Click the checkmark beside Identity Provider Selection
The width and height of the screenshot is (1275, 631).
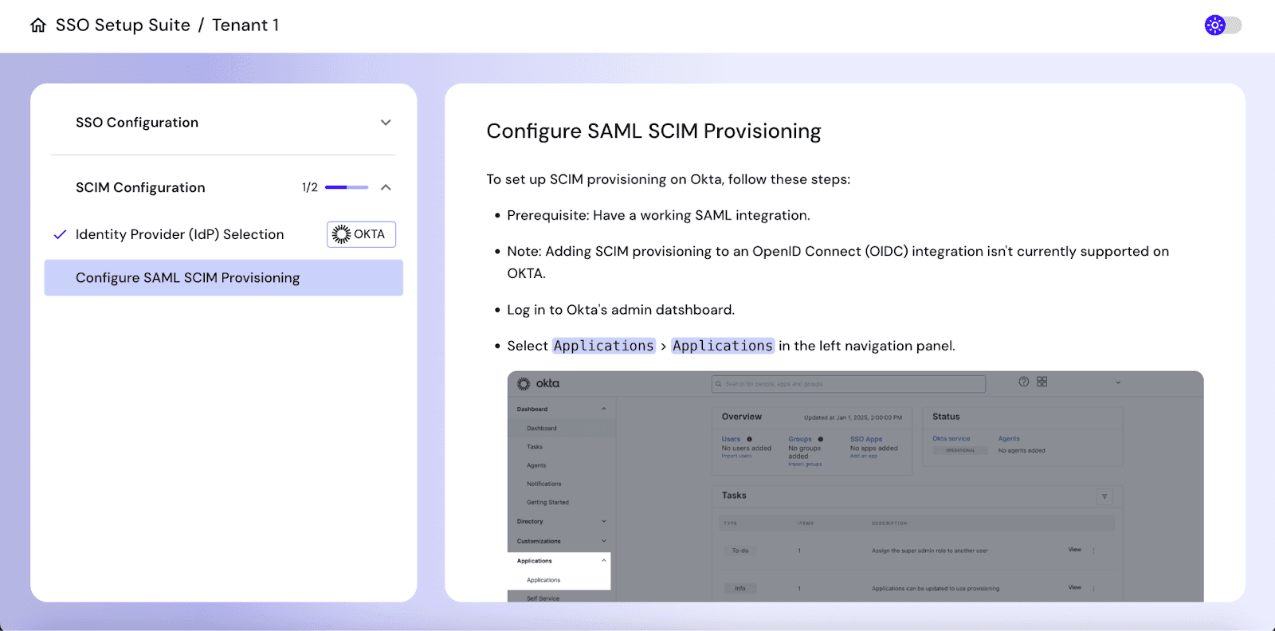(60, 235)
